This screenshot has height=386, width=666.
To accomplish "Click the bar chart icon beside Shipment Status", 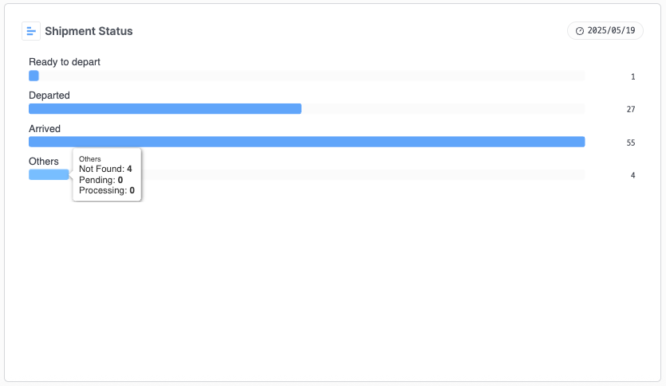I will [x=31, y=31].
